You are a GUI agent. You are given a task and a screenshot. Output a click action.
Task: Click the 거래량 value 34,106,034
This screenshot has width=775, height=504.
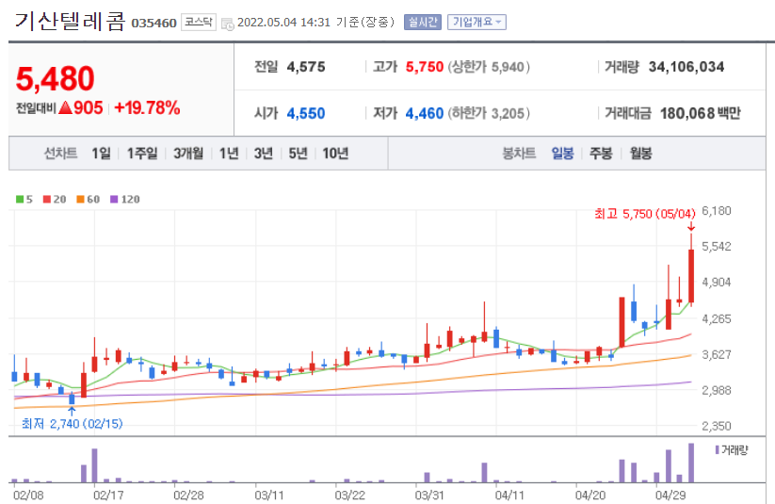coord(686,67)
